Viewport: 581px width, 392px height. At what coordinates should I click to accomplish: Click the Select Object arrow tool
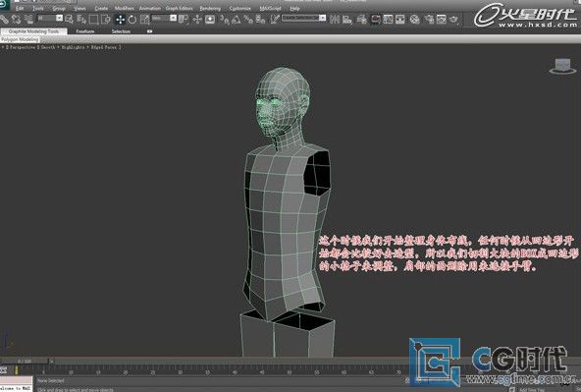tap(69, 19)
